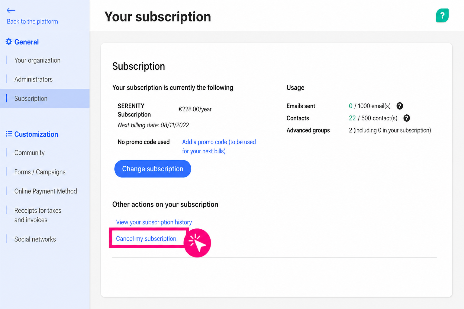Click help icon next to Contacts usage
464x309 pixels.
pos(407,118)
